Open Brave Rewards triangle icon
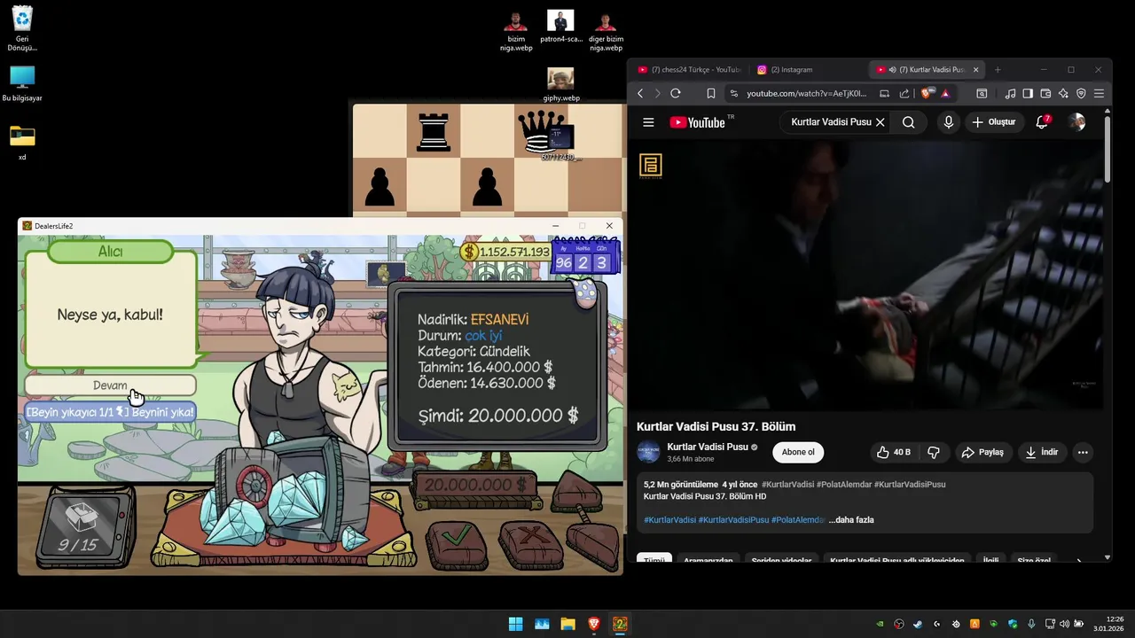 tap(945, 93)
